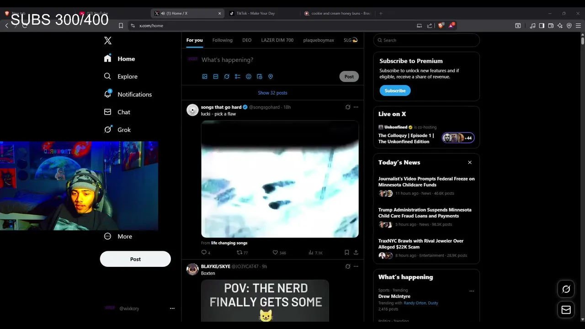Screen dimensions: 585x329
Task: Switch to the For you tab
Action: coord(194,40)
